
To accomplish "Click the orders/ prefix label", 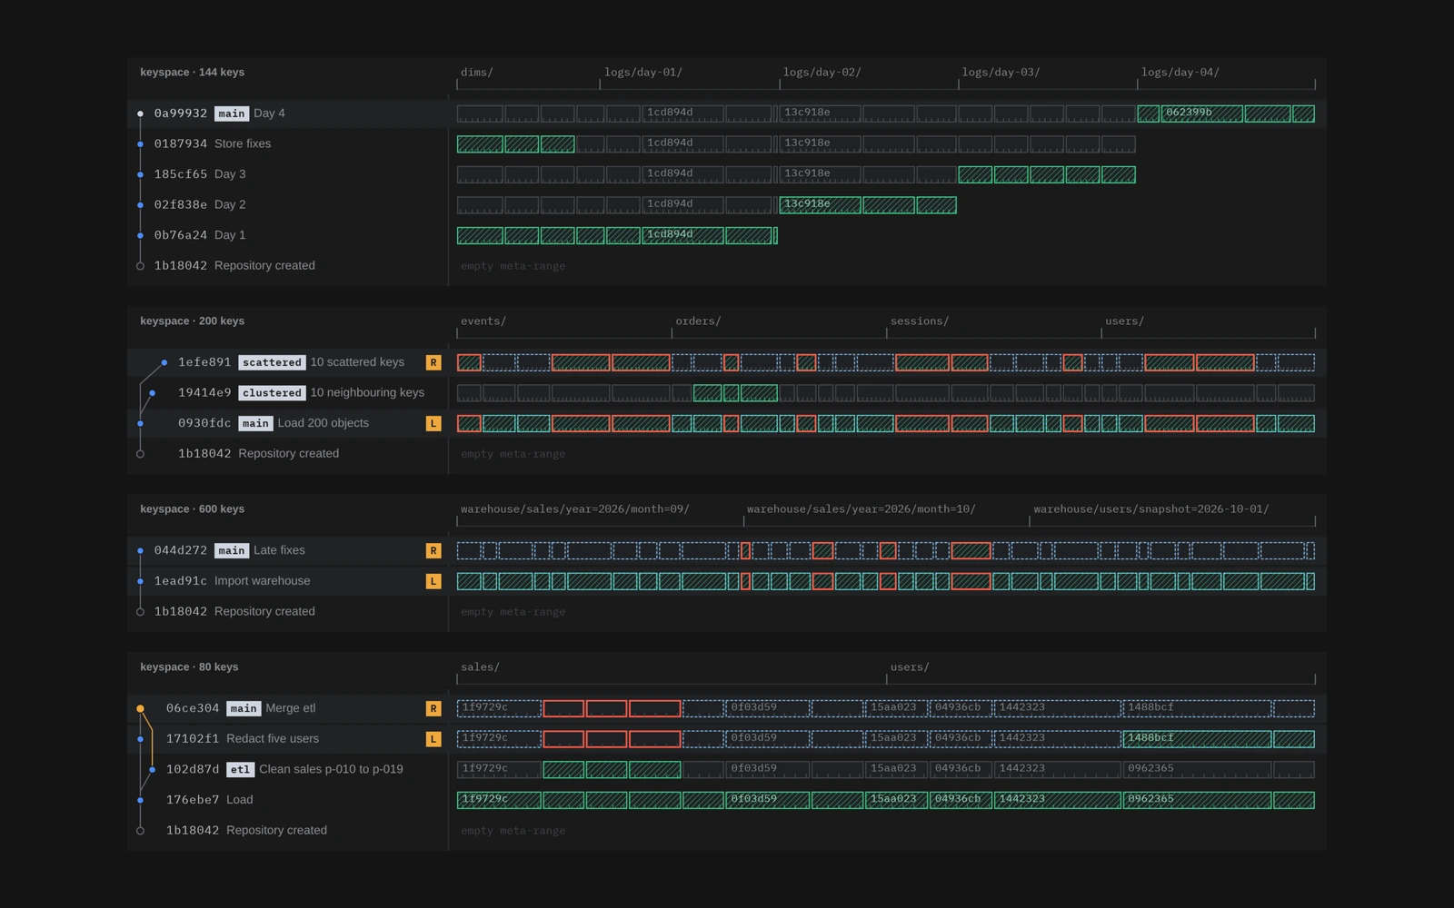I will (698, 321).
